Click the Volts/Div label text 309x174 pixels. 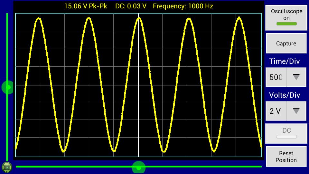[285, 95]
